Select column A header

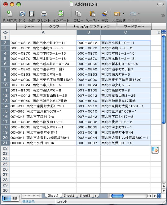pyautogui.click(x=43, y=32)
